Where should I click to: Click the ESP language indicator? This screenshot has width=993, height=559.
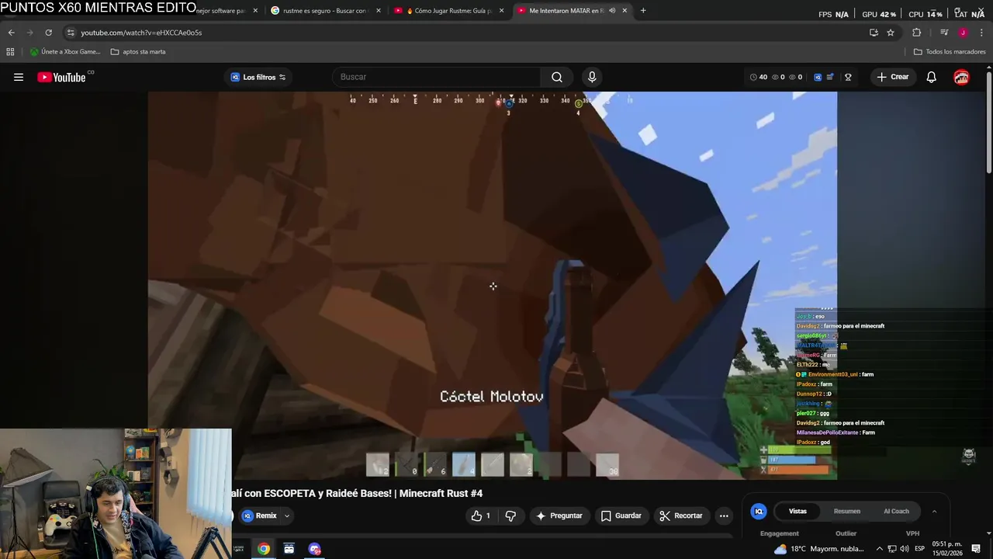919,549
